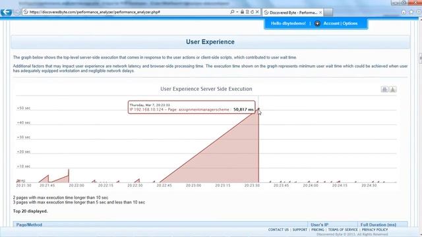Stop loading with the address bar X
422x237 pixels.
coord(257,12)
